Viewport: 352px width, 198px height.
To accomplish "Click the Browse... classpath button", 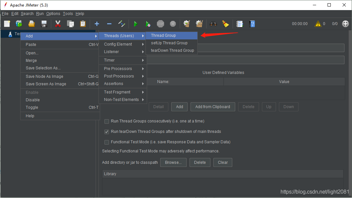I will pyautogui.click(x=173, y=163).
